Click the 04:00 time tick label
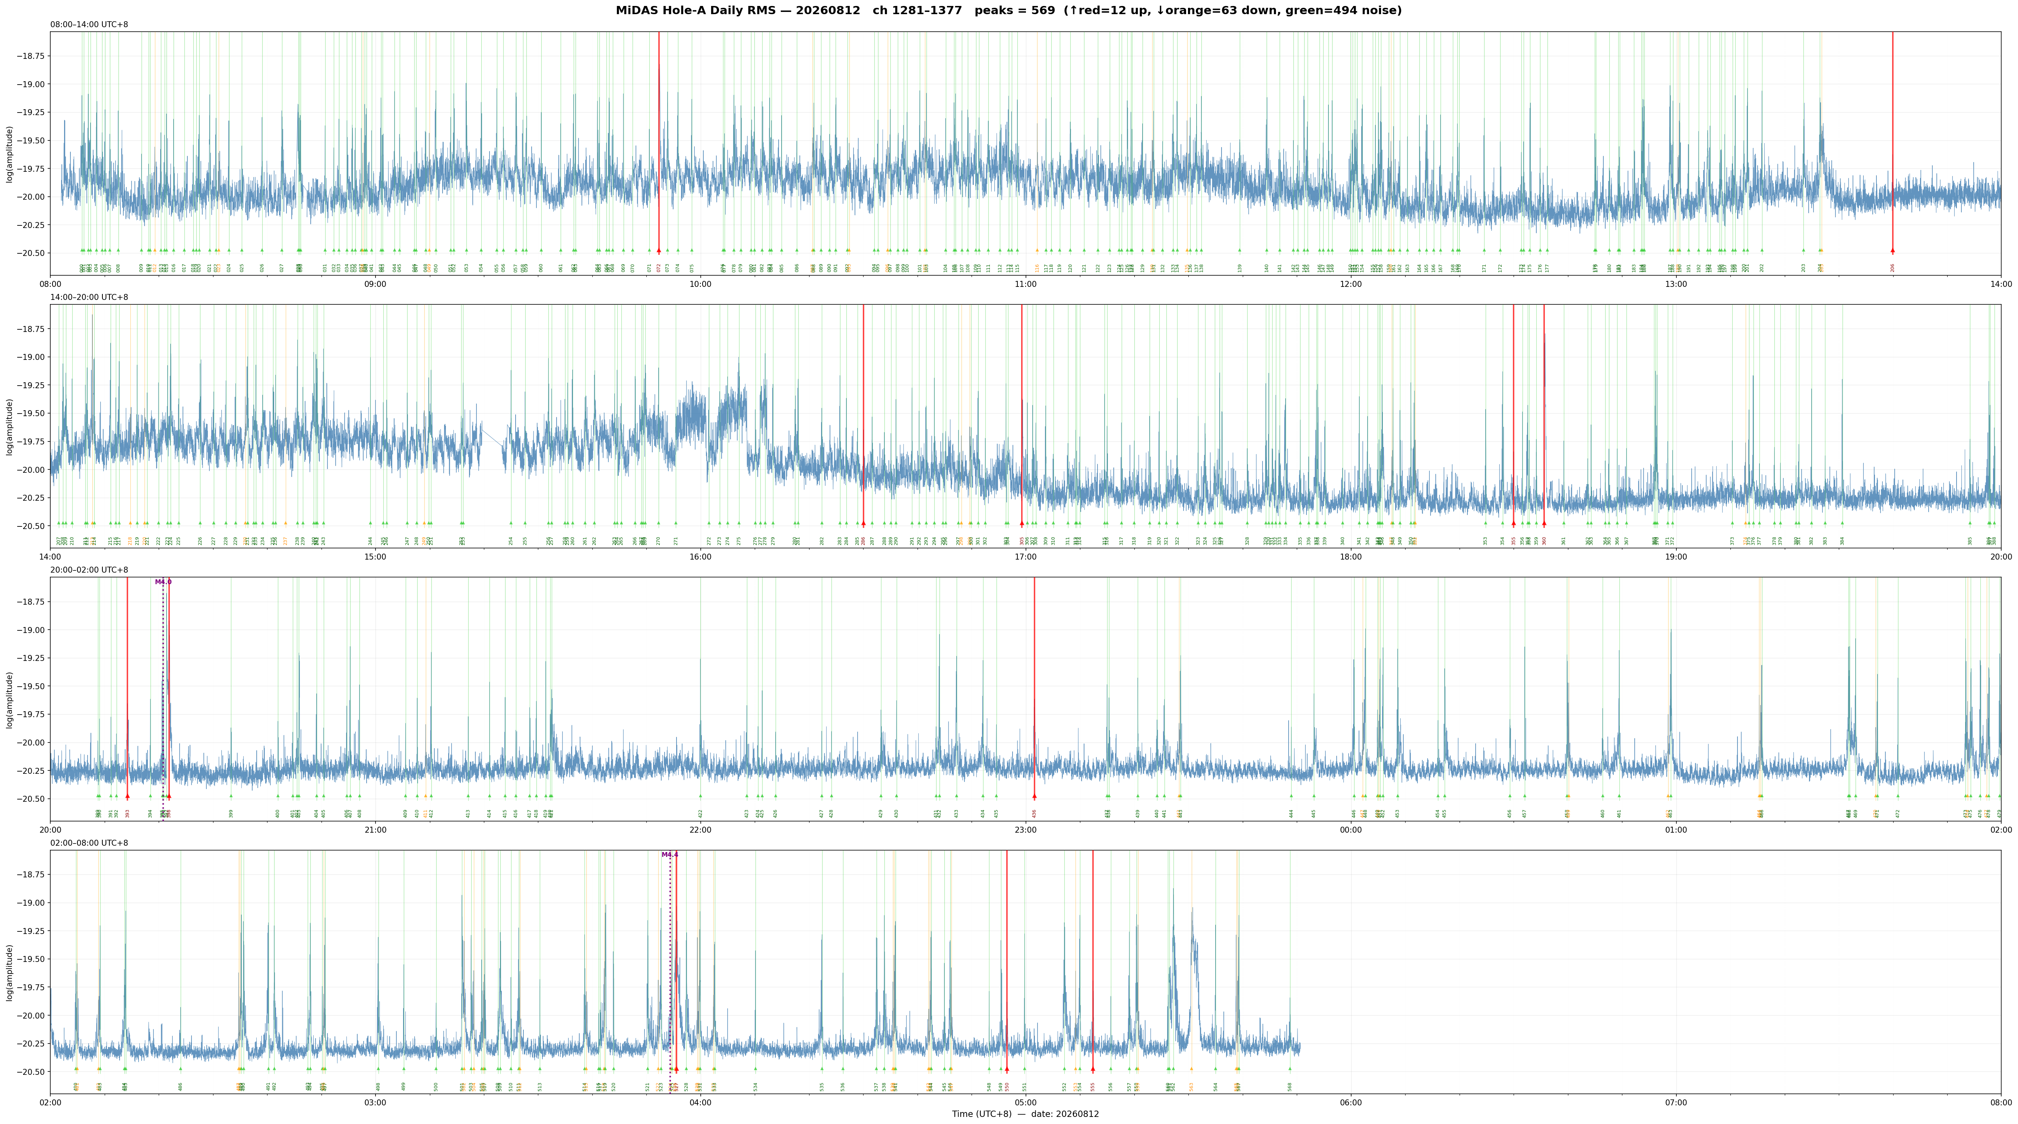 [700, 1103]
